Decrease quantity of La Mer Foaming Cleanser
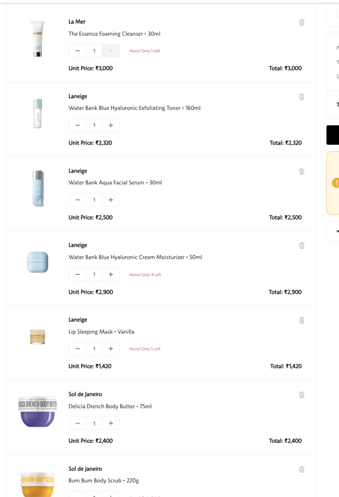The image size is (339, 497). point(77,51)
